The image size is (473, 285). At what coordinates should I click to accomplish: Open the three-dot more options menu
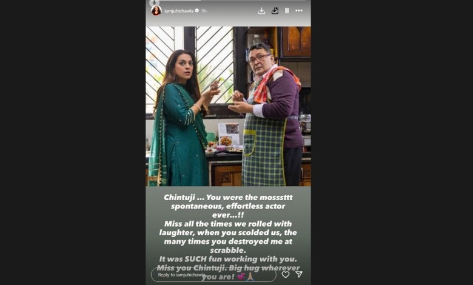click(x=299, y=10)
